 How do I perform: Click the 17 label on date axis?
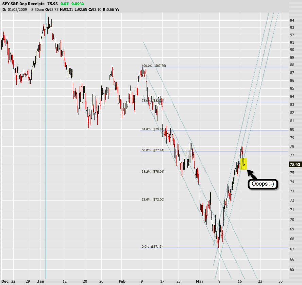(162, 281)
